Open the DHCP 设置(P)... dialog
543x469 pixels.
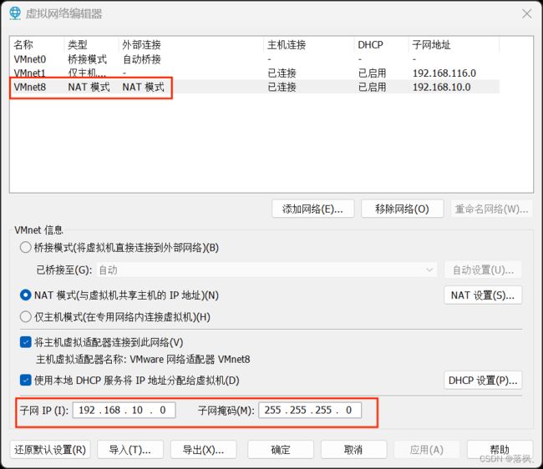coord(484,381)
